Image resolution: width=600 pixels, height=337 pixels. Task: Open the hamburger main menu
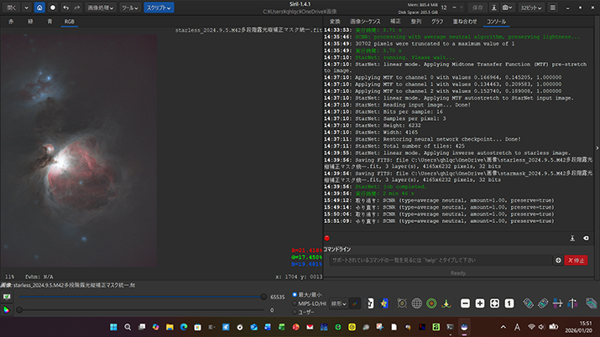click(x=555, y=8)
